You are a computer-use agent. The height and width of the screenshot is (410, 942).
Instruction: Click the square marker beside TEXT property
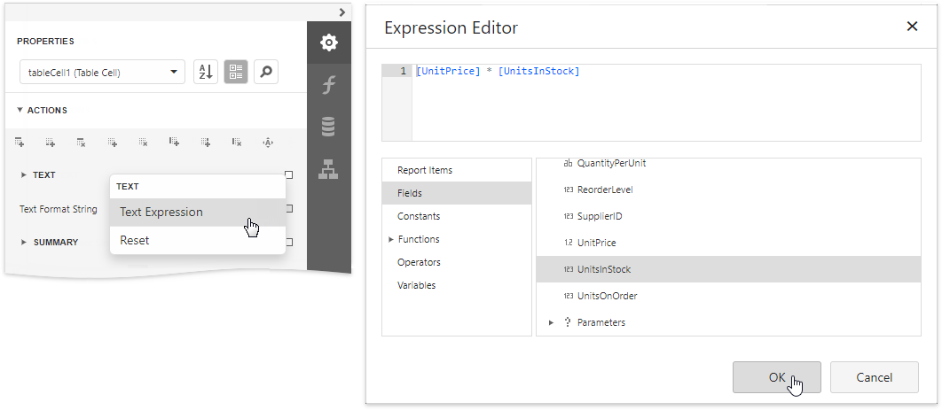[288, 175]
